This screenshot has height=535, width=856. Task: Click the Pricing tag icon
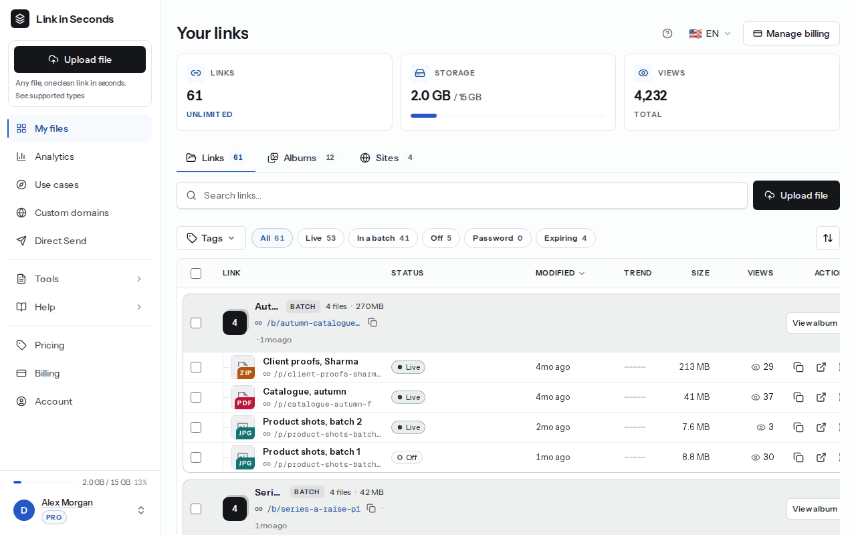(21, 345)
